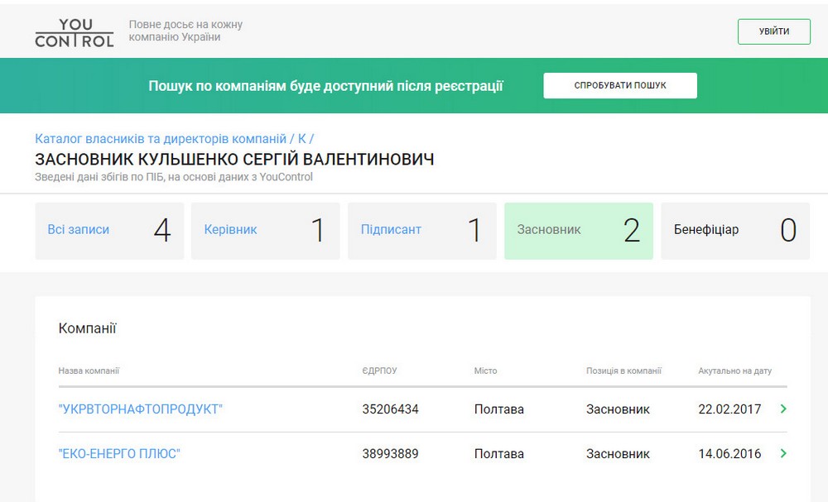
Task: Click the УВІЙТИ login button
Action: click(x=774, y=31)
